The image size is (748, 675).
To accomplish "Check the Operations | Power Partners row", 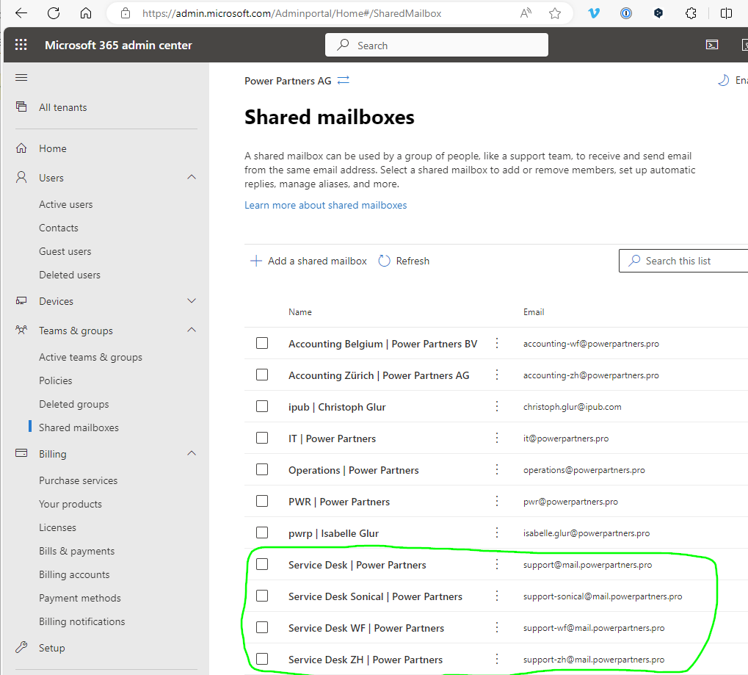I will pyautogui.click(x=262, y=470).
